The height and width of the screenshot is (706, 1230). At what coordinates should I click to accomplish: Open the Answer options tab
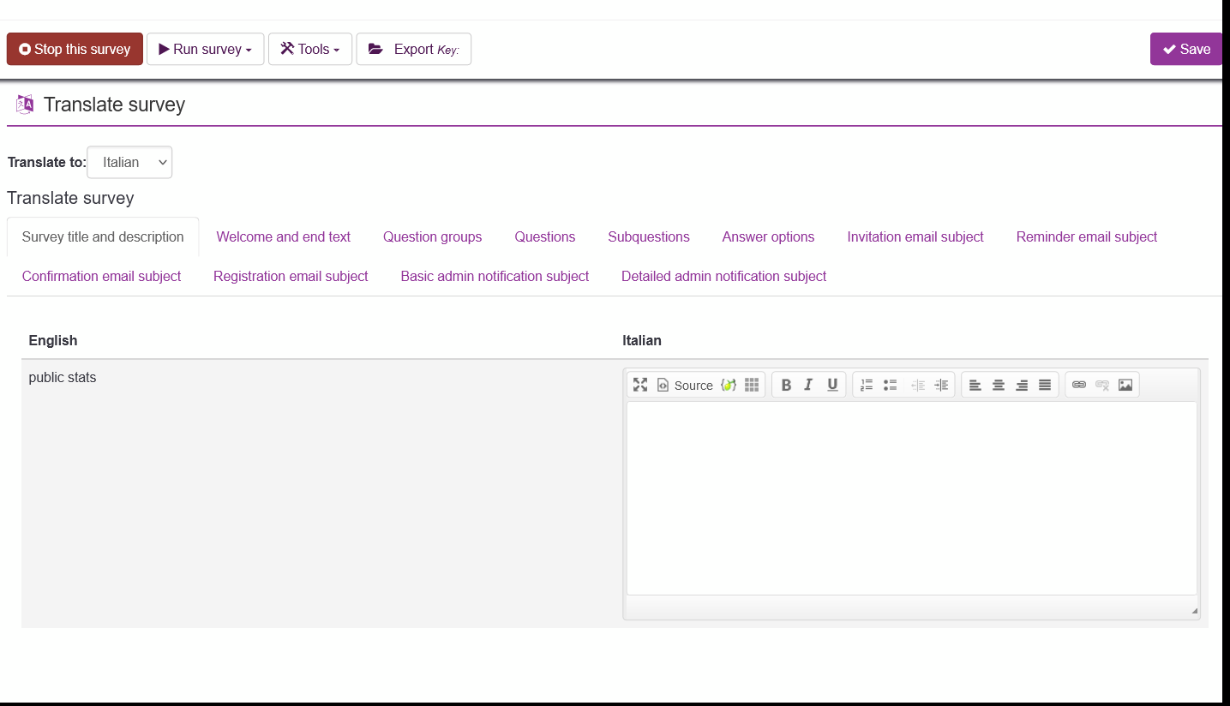tap(768, 237)
